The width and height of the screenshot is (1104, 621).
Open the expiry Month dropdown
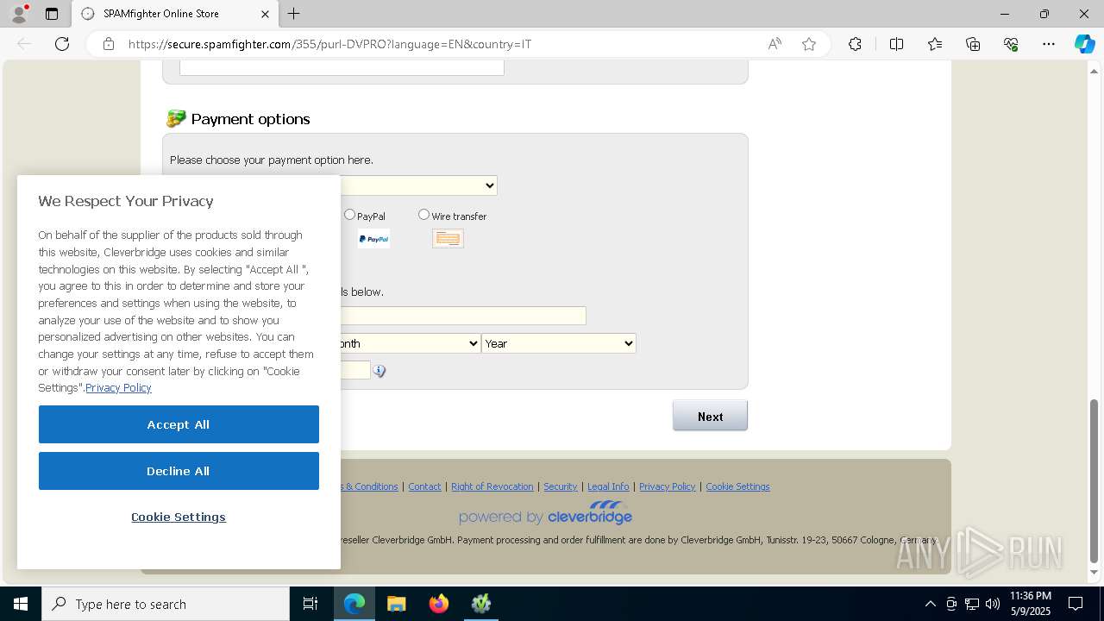click(411, 343)
